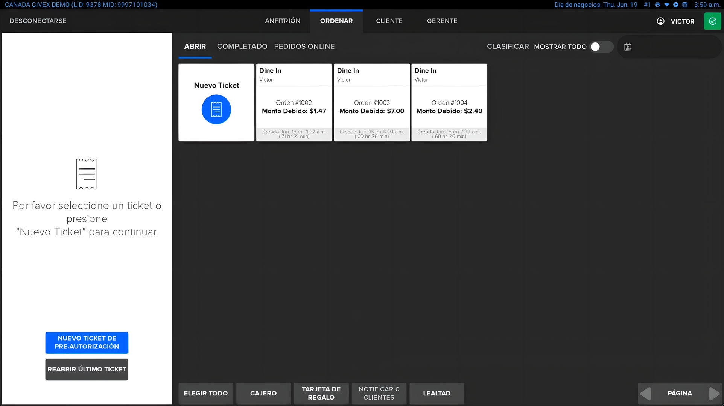Viewport: 724px width, 406px height.
Task: Enable the Mostrar Todo toggle
Action: (601, 47)
